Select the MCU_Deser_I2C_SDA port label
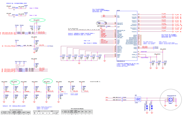Viewport: 185px width, 115px height. pyautogui.click(x=8, y=34)
